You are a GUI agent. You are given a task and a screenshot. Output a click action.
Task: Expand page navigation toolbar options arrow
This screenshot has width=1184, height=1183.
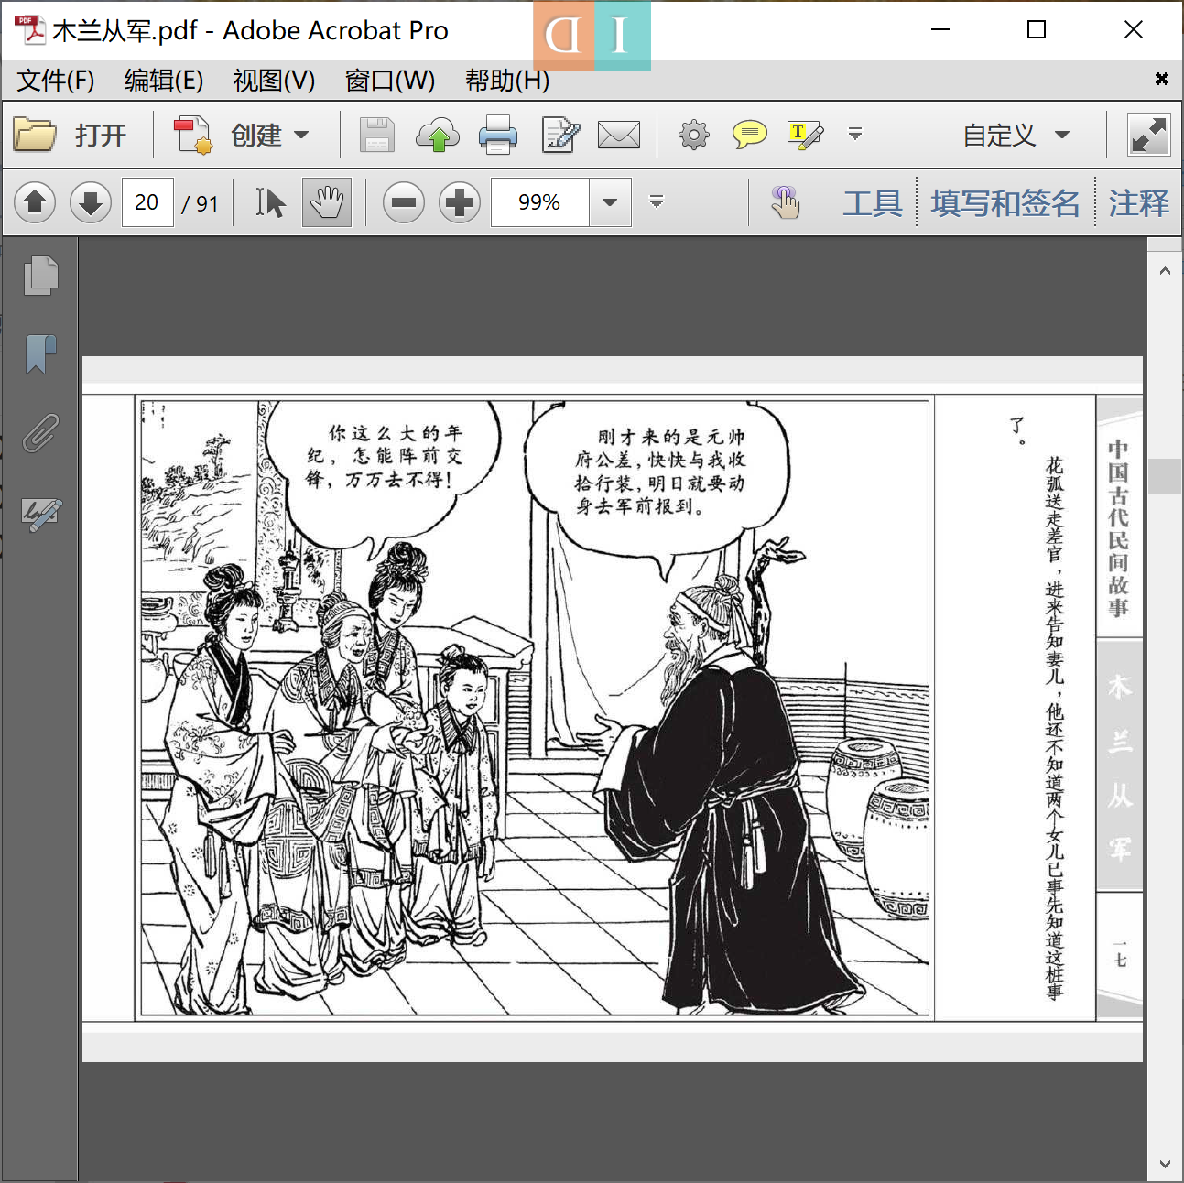(656, 201)
